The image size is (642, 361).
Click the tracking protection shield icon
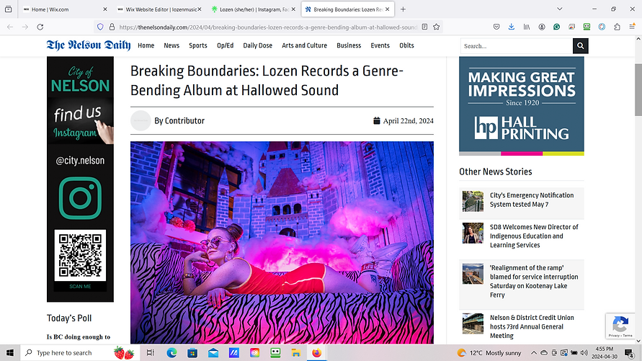[x=100, y=27]
